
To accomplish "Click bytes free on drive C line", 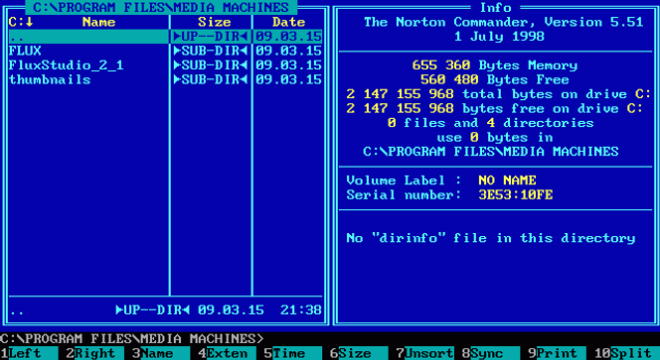I will pyautogui.click(x=495, y=108).
